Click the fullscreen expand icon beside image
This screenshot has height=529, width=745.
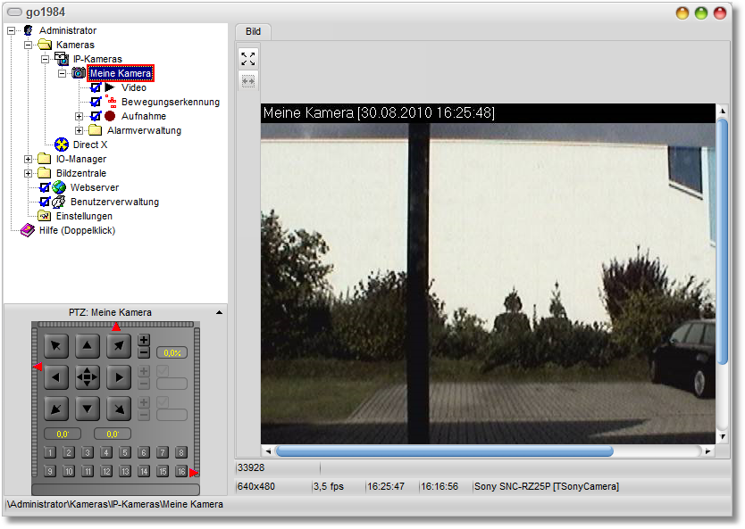[x=248, y=59]
